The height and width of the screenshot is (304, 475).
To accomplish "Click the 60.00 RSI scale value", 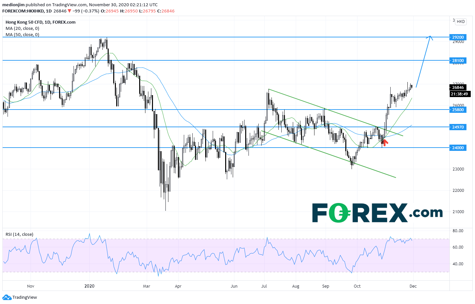I will (x=458, y=247).
